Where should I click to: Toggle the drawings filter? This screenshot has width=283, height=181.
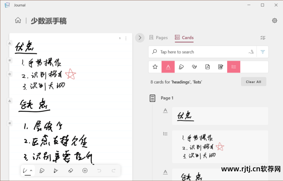(x=194, y=67)
